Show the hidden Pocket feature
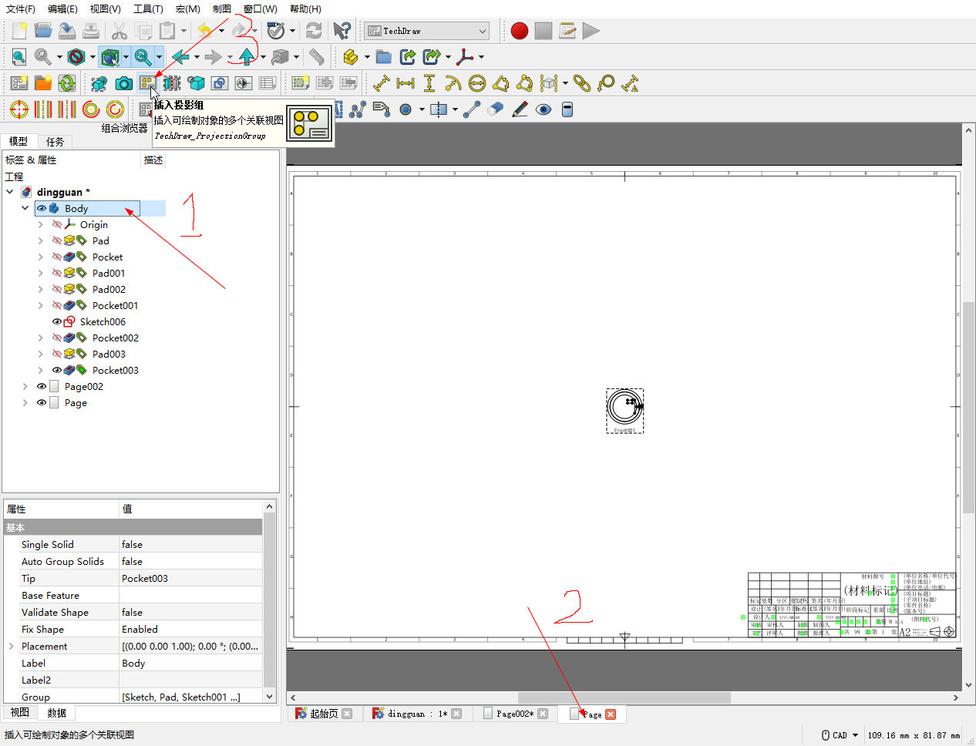Screen dimensions: 976x746 point(56,257)
